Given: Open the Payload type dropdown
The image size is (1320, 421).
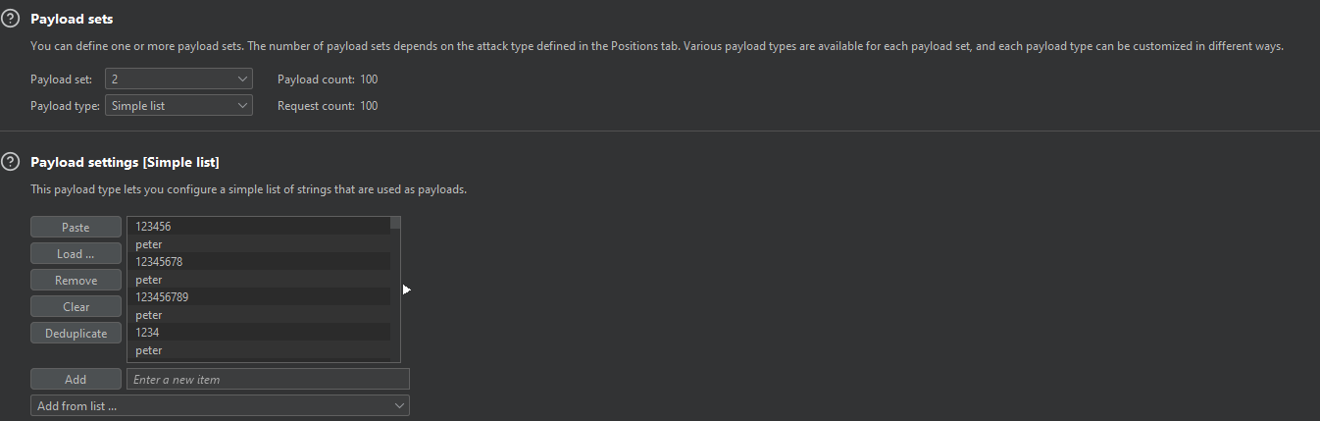Looking at the screenshot, I should tap(178, 106).
